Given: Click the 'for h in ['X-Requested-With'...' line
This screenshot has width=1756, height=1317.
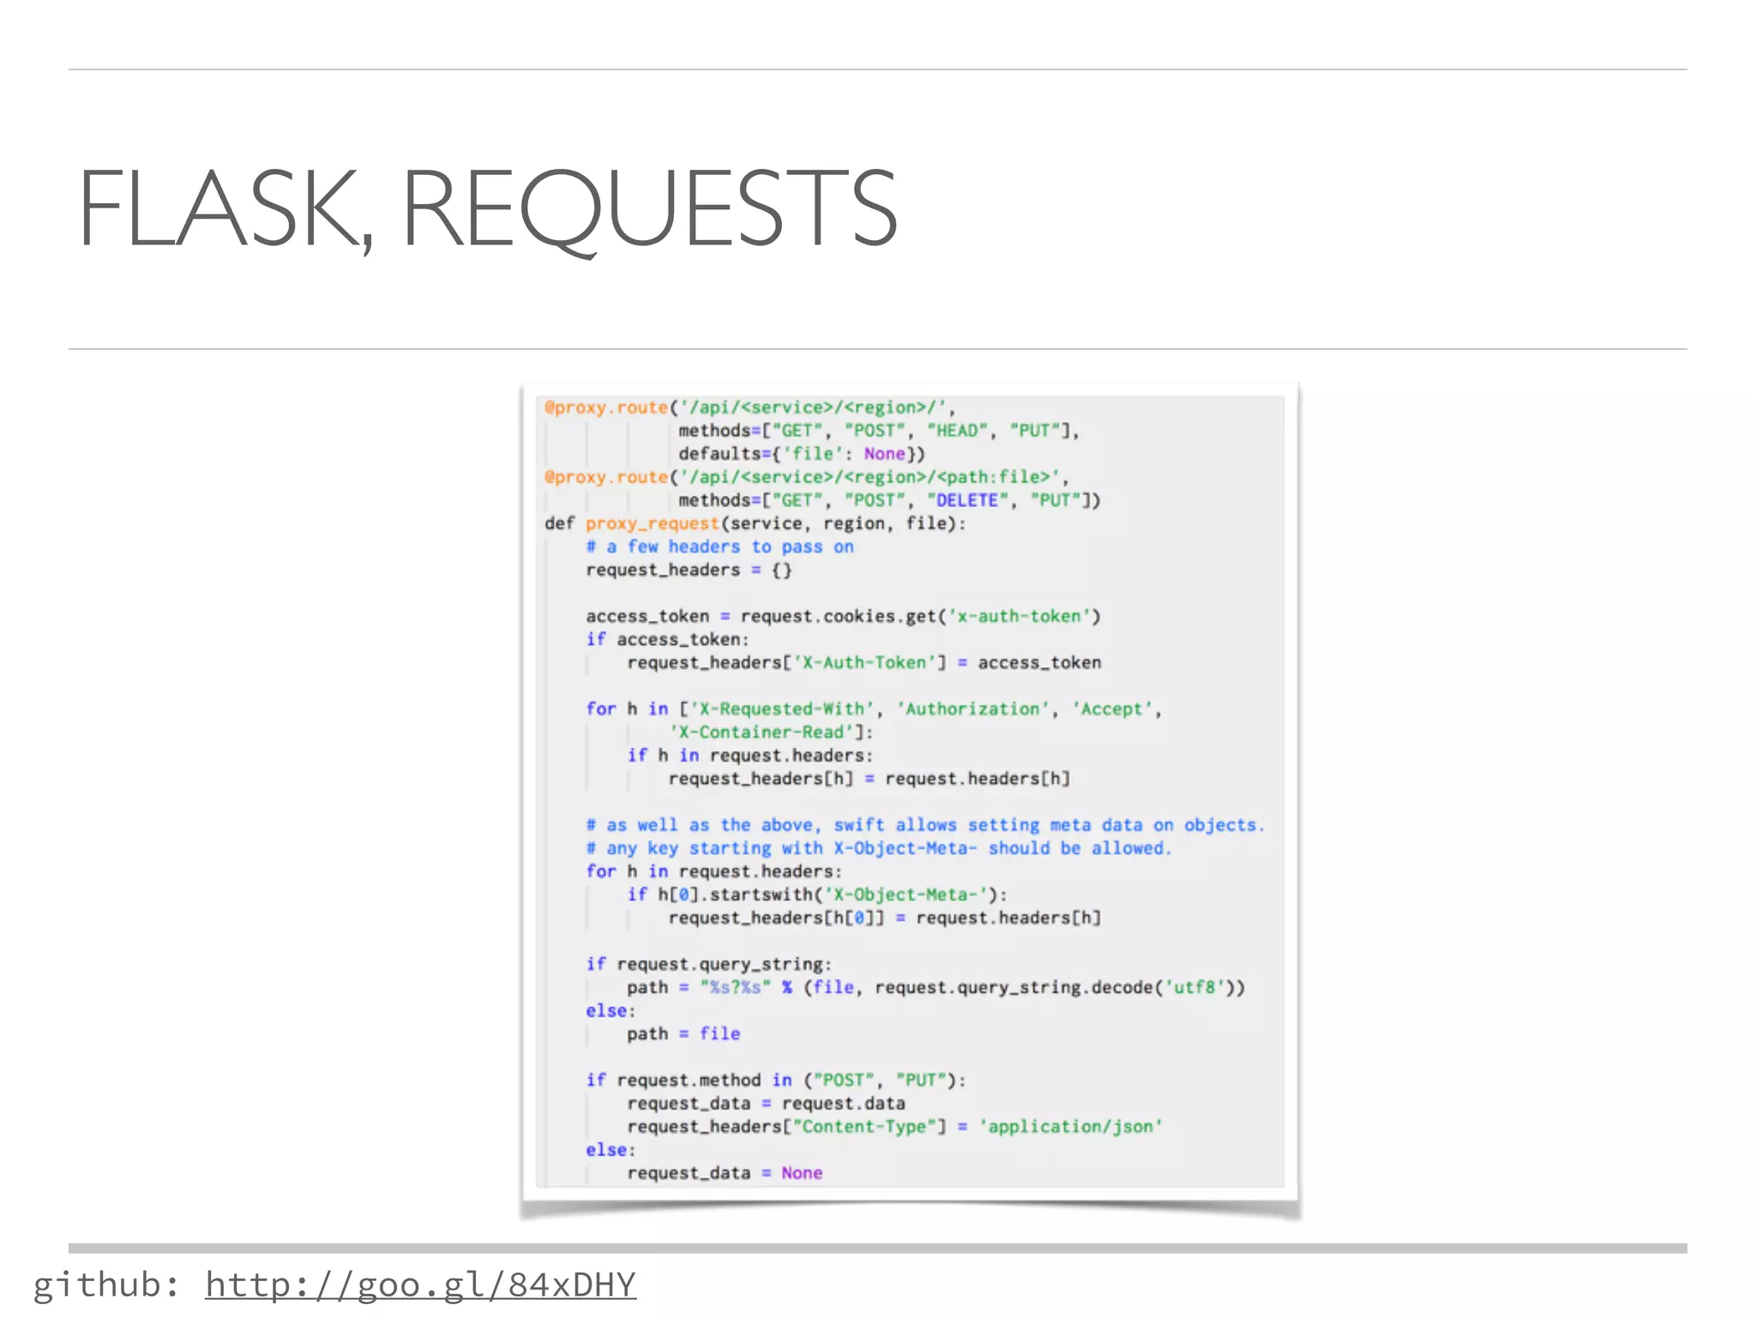Looking at the screenshot, I should (x=874, y=709).
